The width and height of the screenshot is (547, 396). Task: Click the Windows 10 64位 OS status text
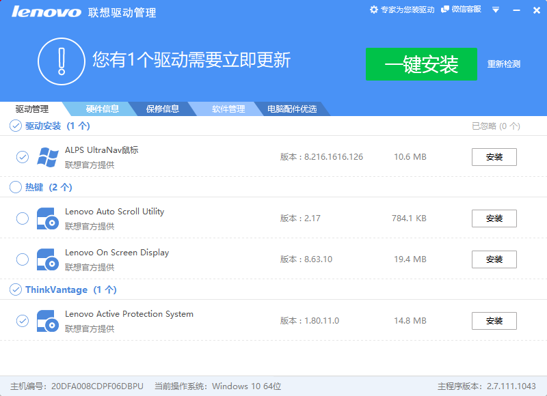click(x=247, y=386)
